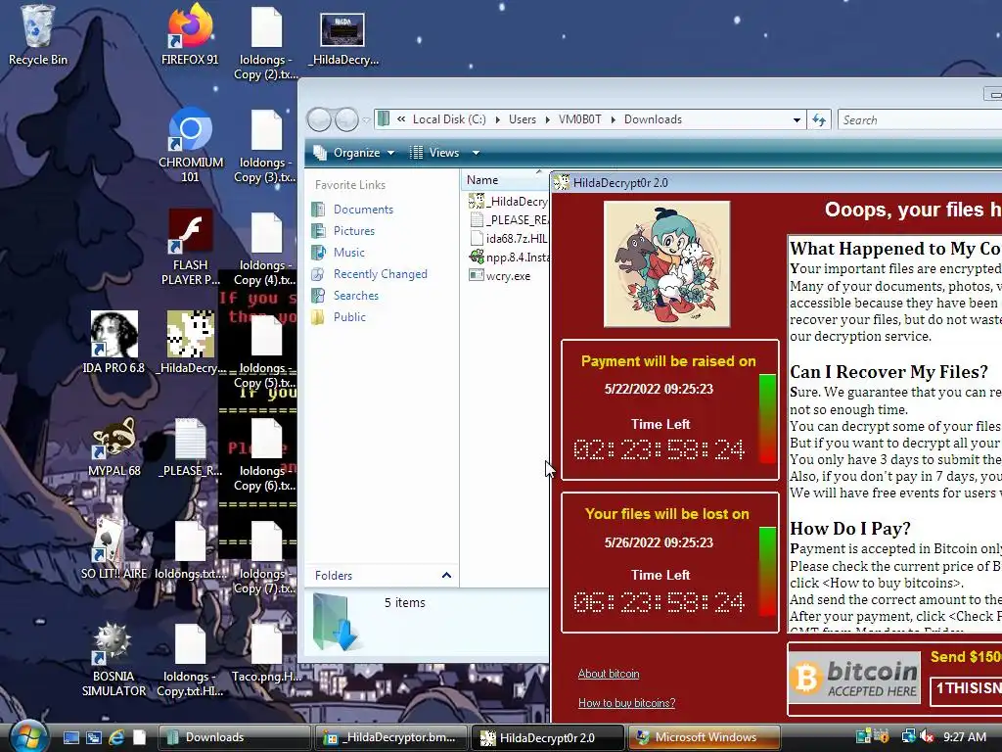Click Explorer Back navigation button
Image resolution: width=1002 pixels, height=752 pixels.
point(319,119)
